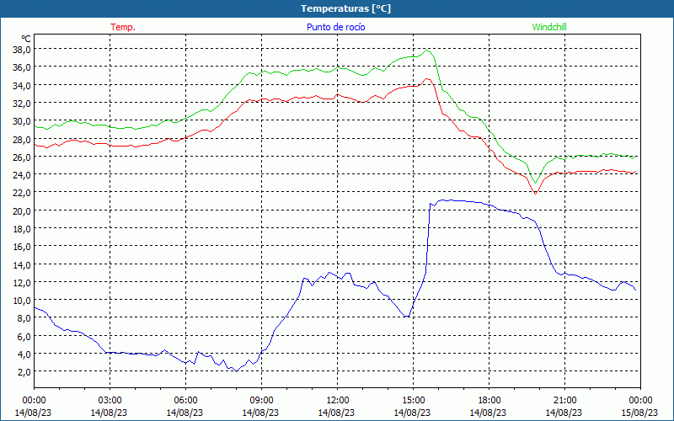
Task: Click the 15:00 time axis label
Action: tap(413, 401)
